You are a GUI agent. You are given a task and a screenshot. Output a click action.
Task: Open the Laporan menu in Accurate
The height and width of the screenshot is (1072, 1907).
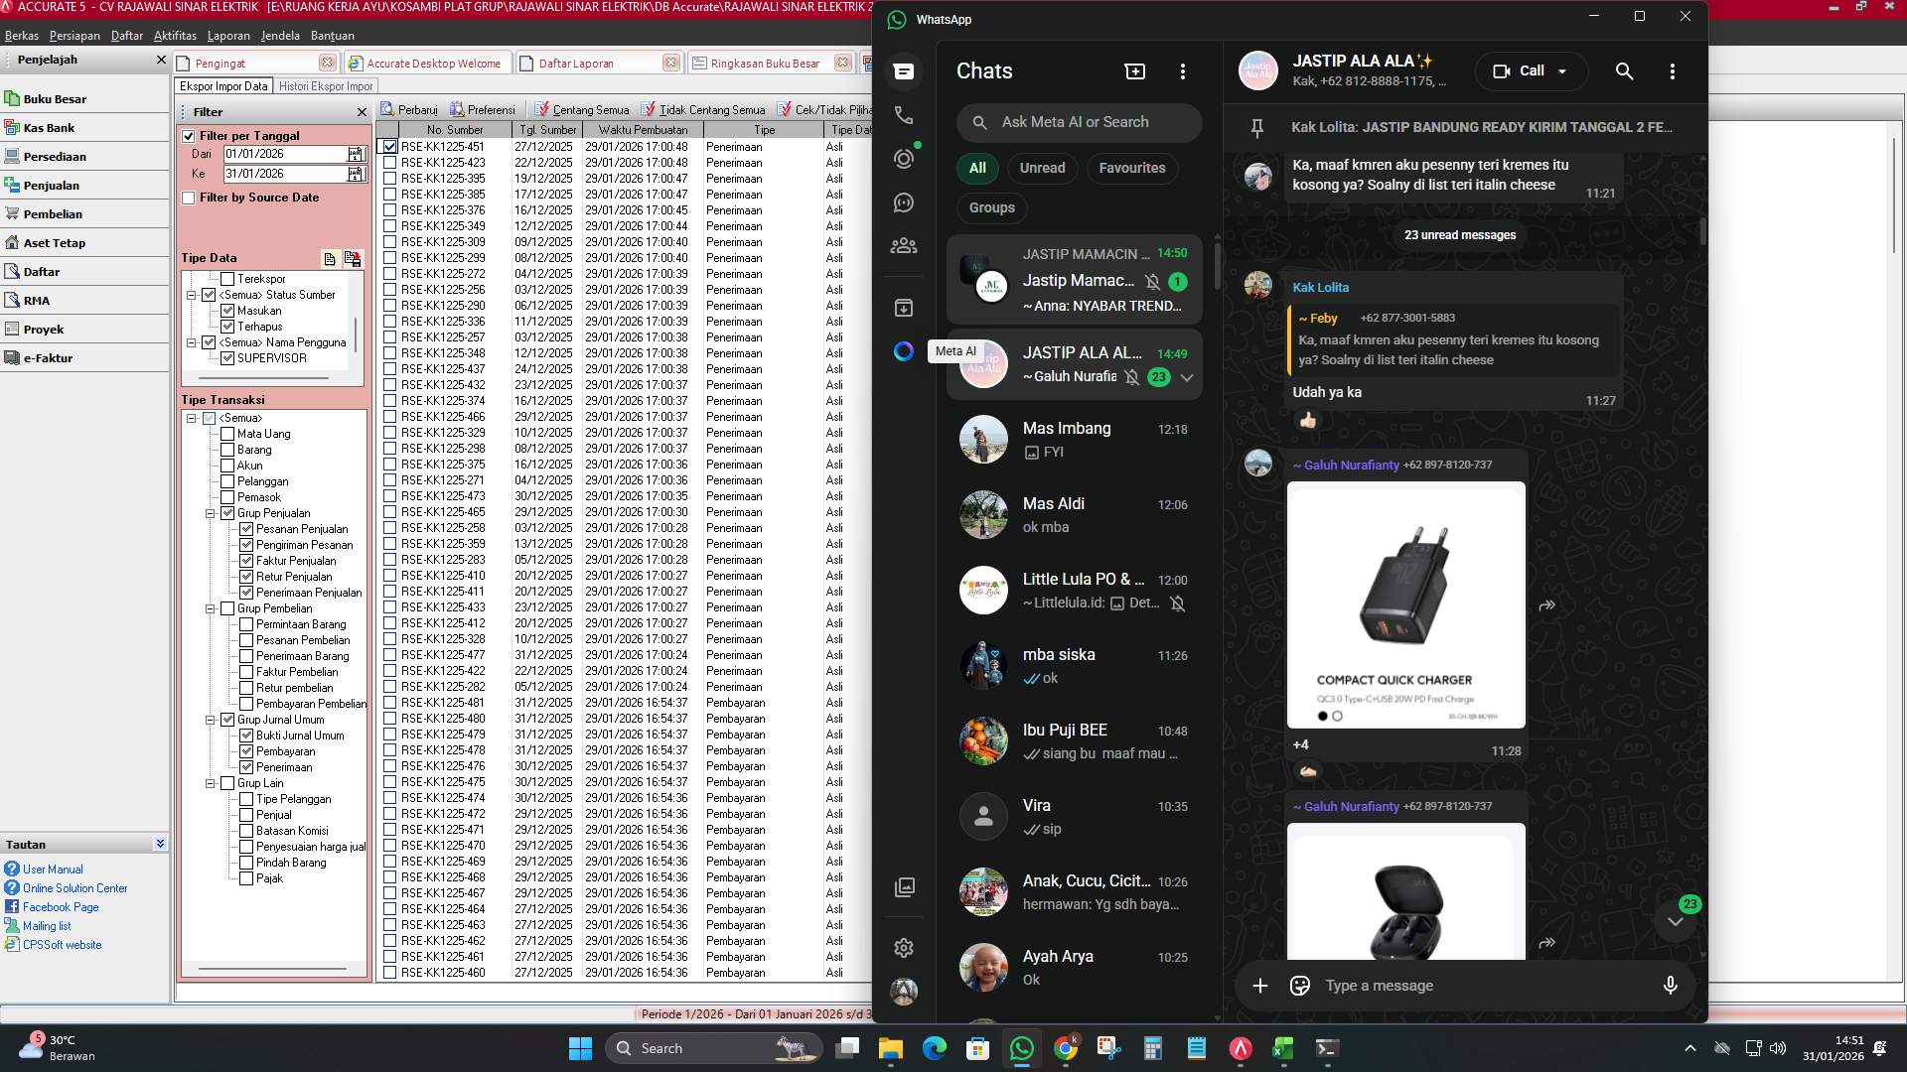[228, 35]
